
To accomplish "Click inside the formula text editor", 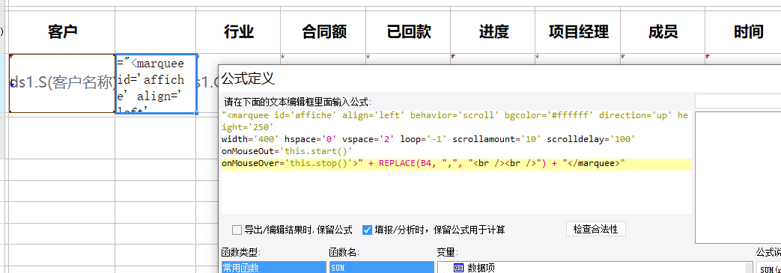I will (x=456, y=162).
